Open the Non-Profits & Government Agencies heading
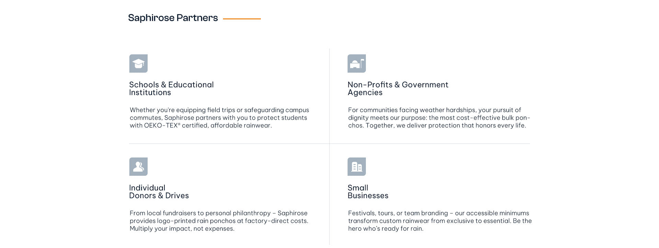Image resolution: width=659 pixels, height=248 pixels. 398,88
